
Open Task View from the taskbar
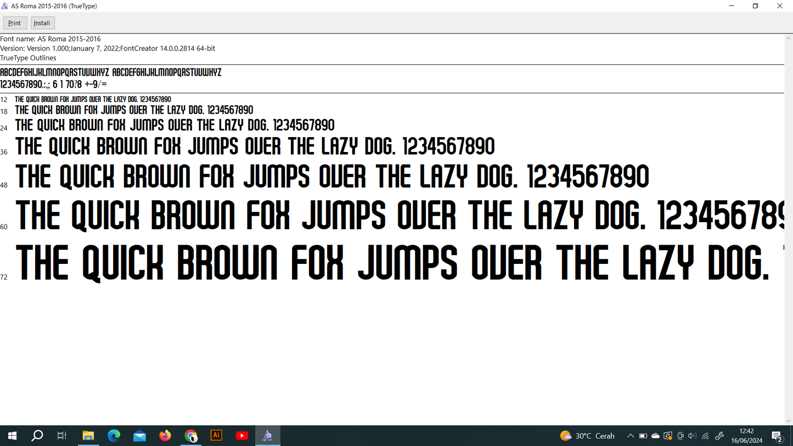click(62, 436)
